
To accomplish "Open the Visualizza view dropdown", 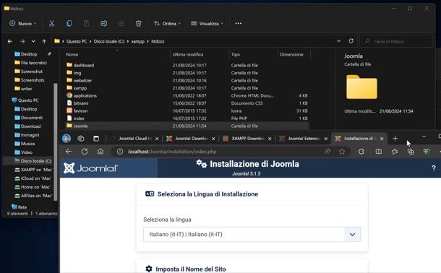I will coord(207,24).
